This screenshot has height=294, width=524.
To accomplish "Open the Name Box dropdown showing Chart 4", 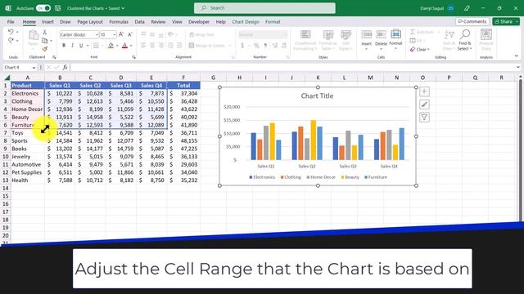I will (x=34, y=67).
